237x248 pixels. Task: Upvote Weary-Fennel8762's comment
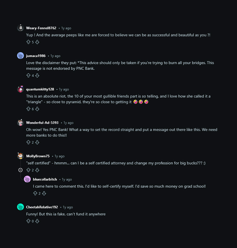pos(28,42)
